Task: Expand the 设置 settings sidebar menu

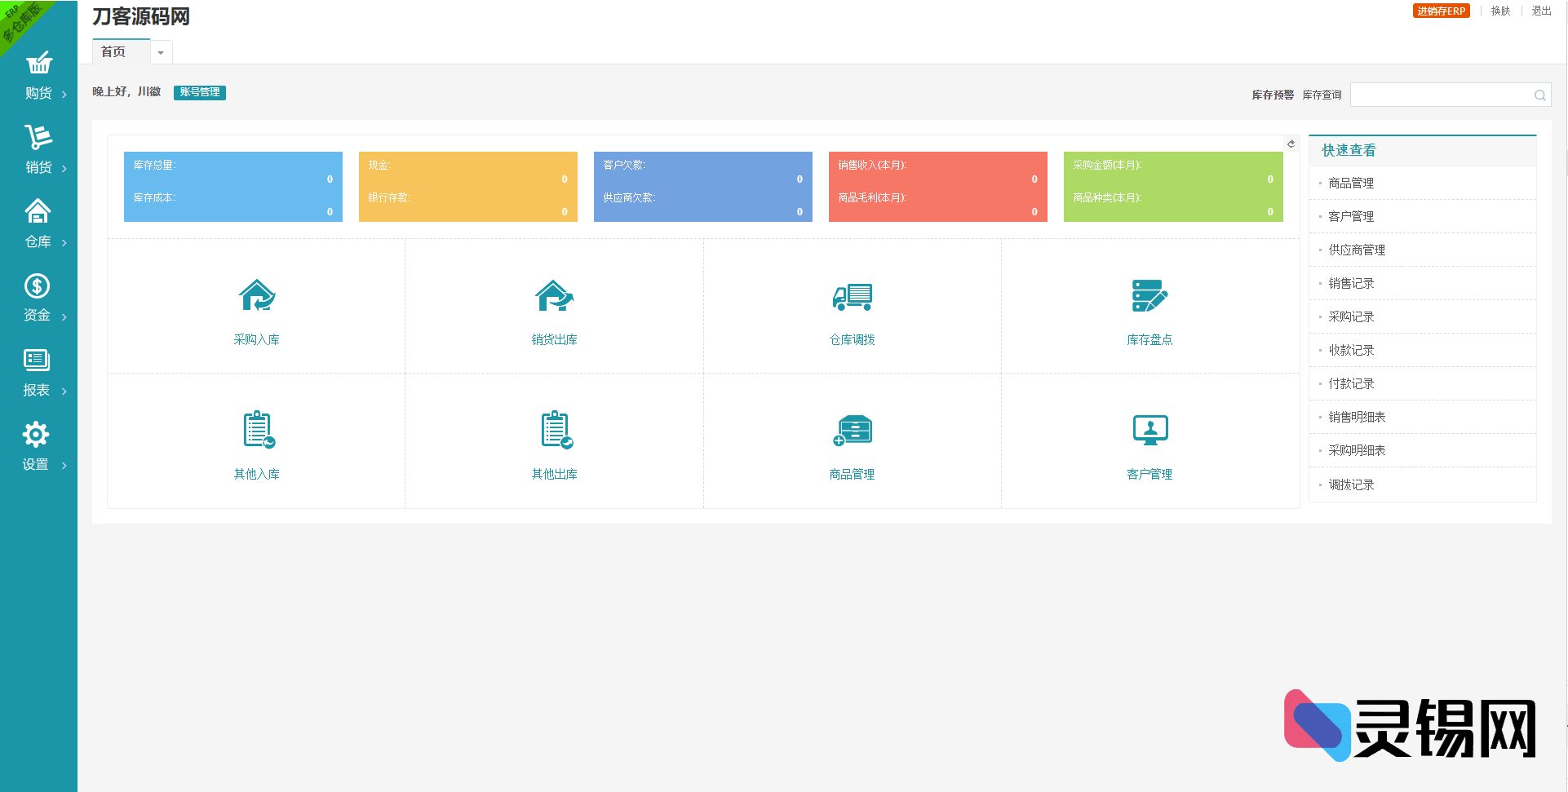Action: point(39,447)
